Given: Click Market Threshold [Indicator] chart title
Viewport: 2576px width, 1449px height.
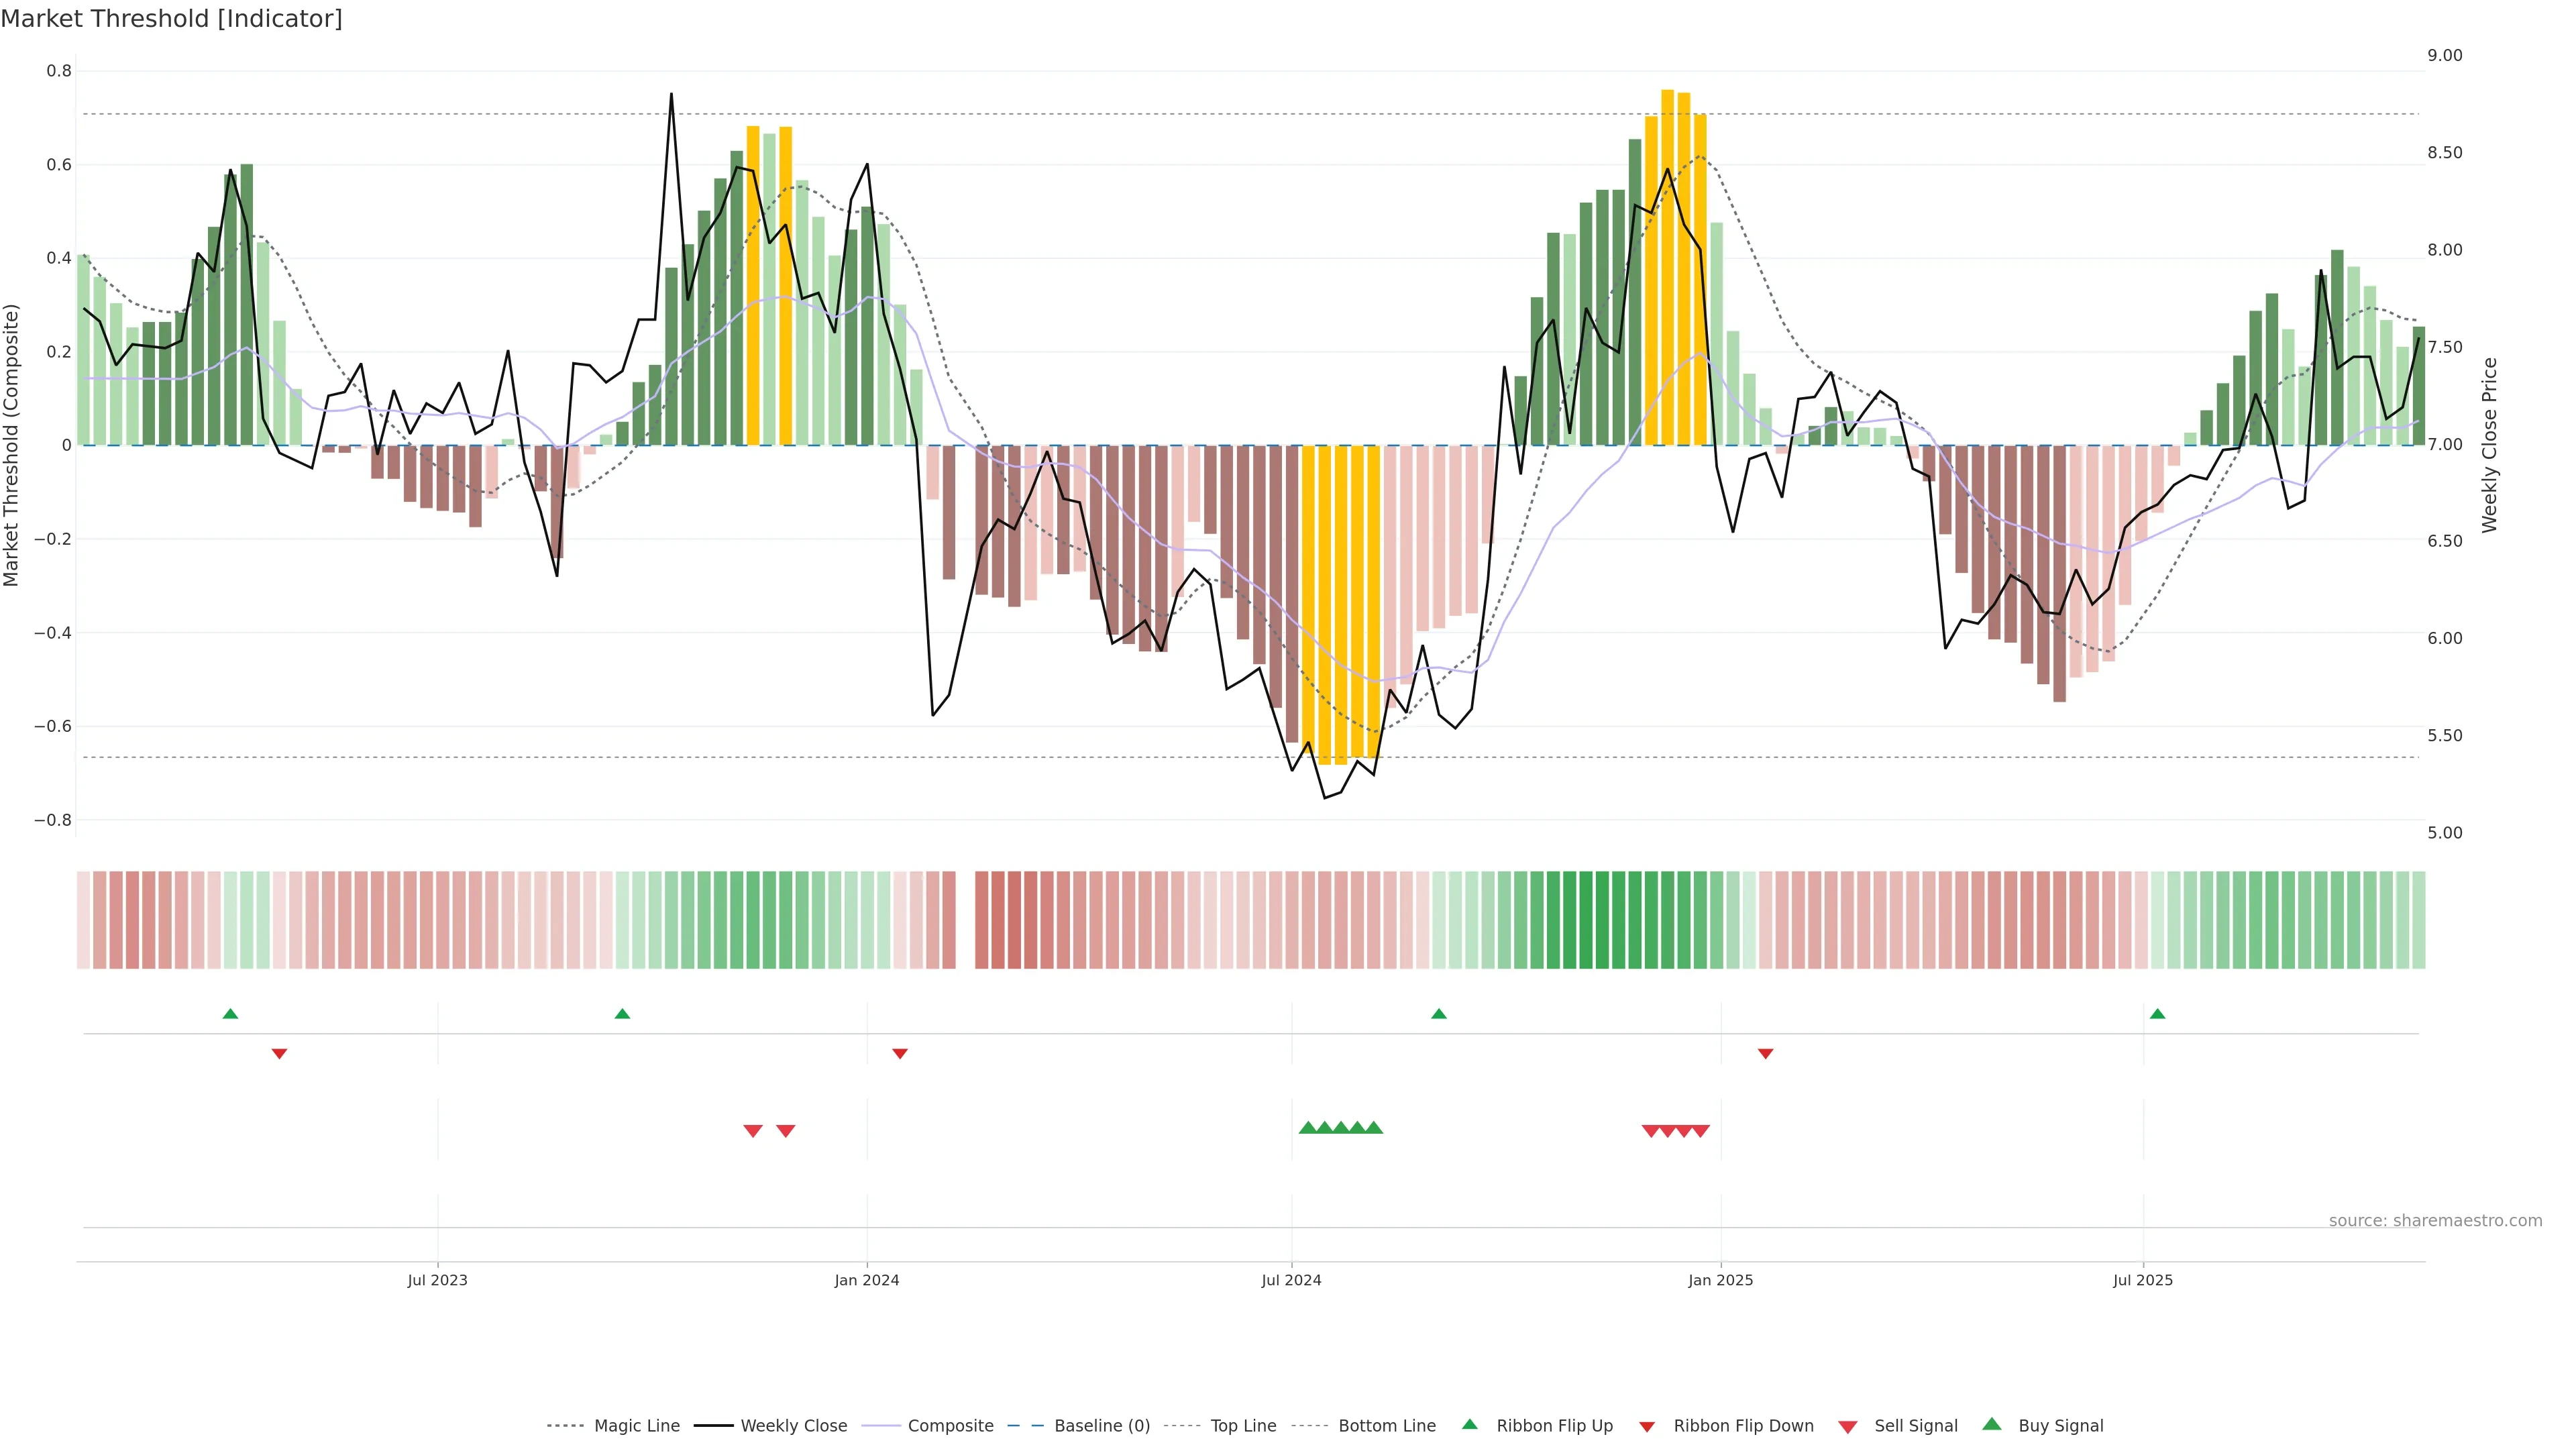Looking at the screenshot, I should pyautogui.click(x=171, y=19).
